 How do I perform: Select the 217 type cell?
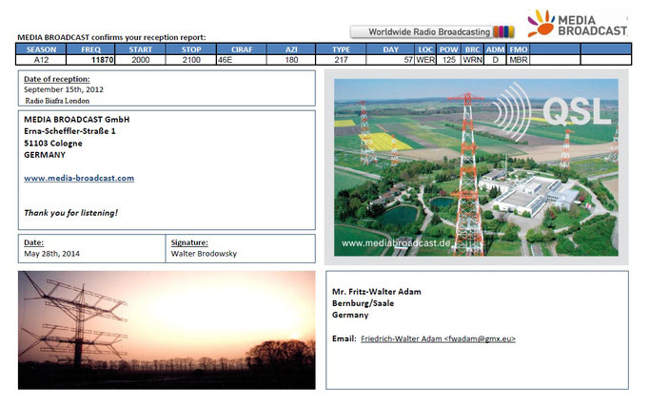[x=341, y=60]
